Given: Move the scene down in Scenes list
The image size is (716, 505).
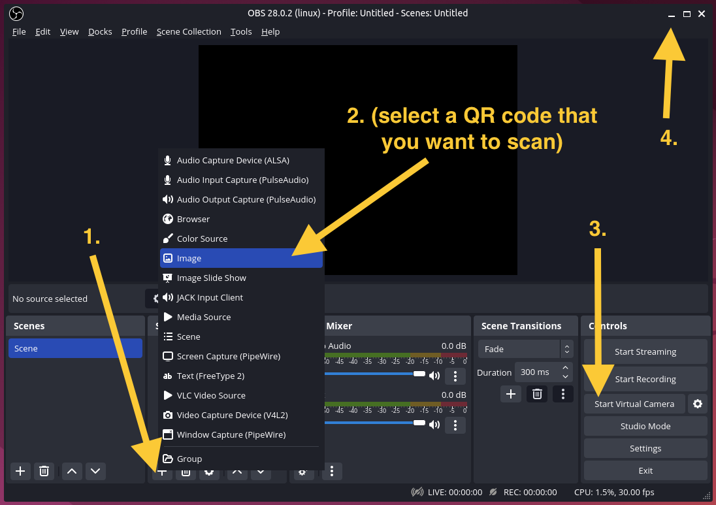Looking at the screenshot, I should (x=95, y=471).
